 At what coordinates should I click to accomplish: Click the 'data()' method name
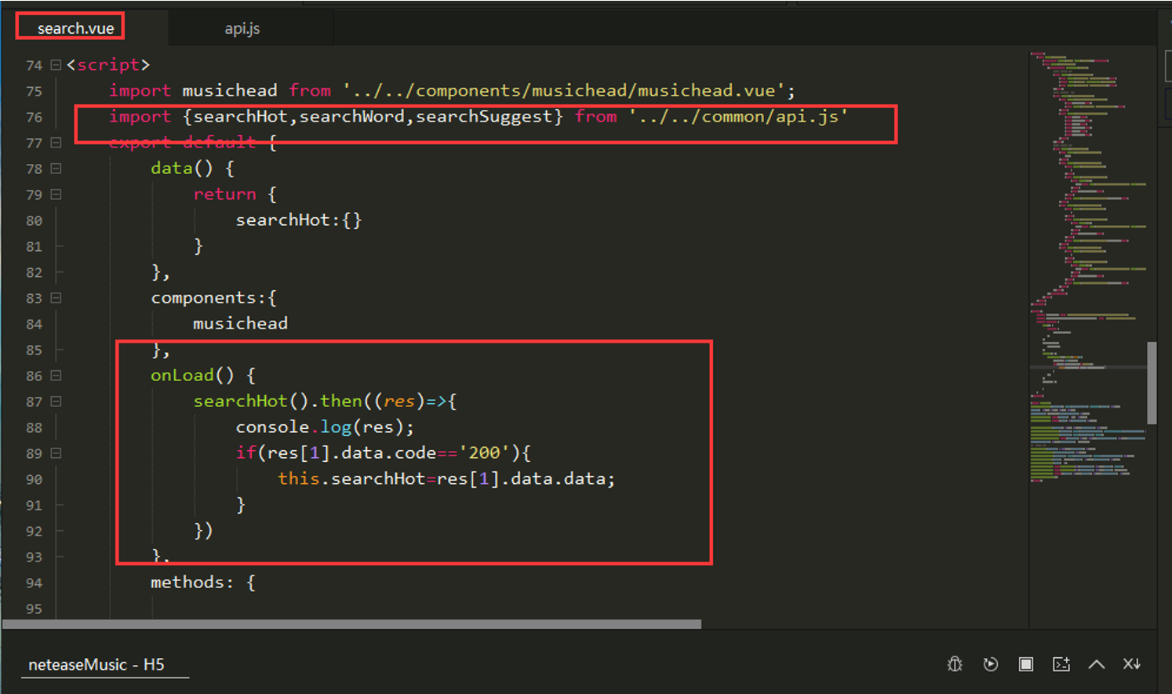181,169
